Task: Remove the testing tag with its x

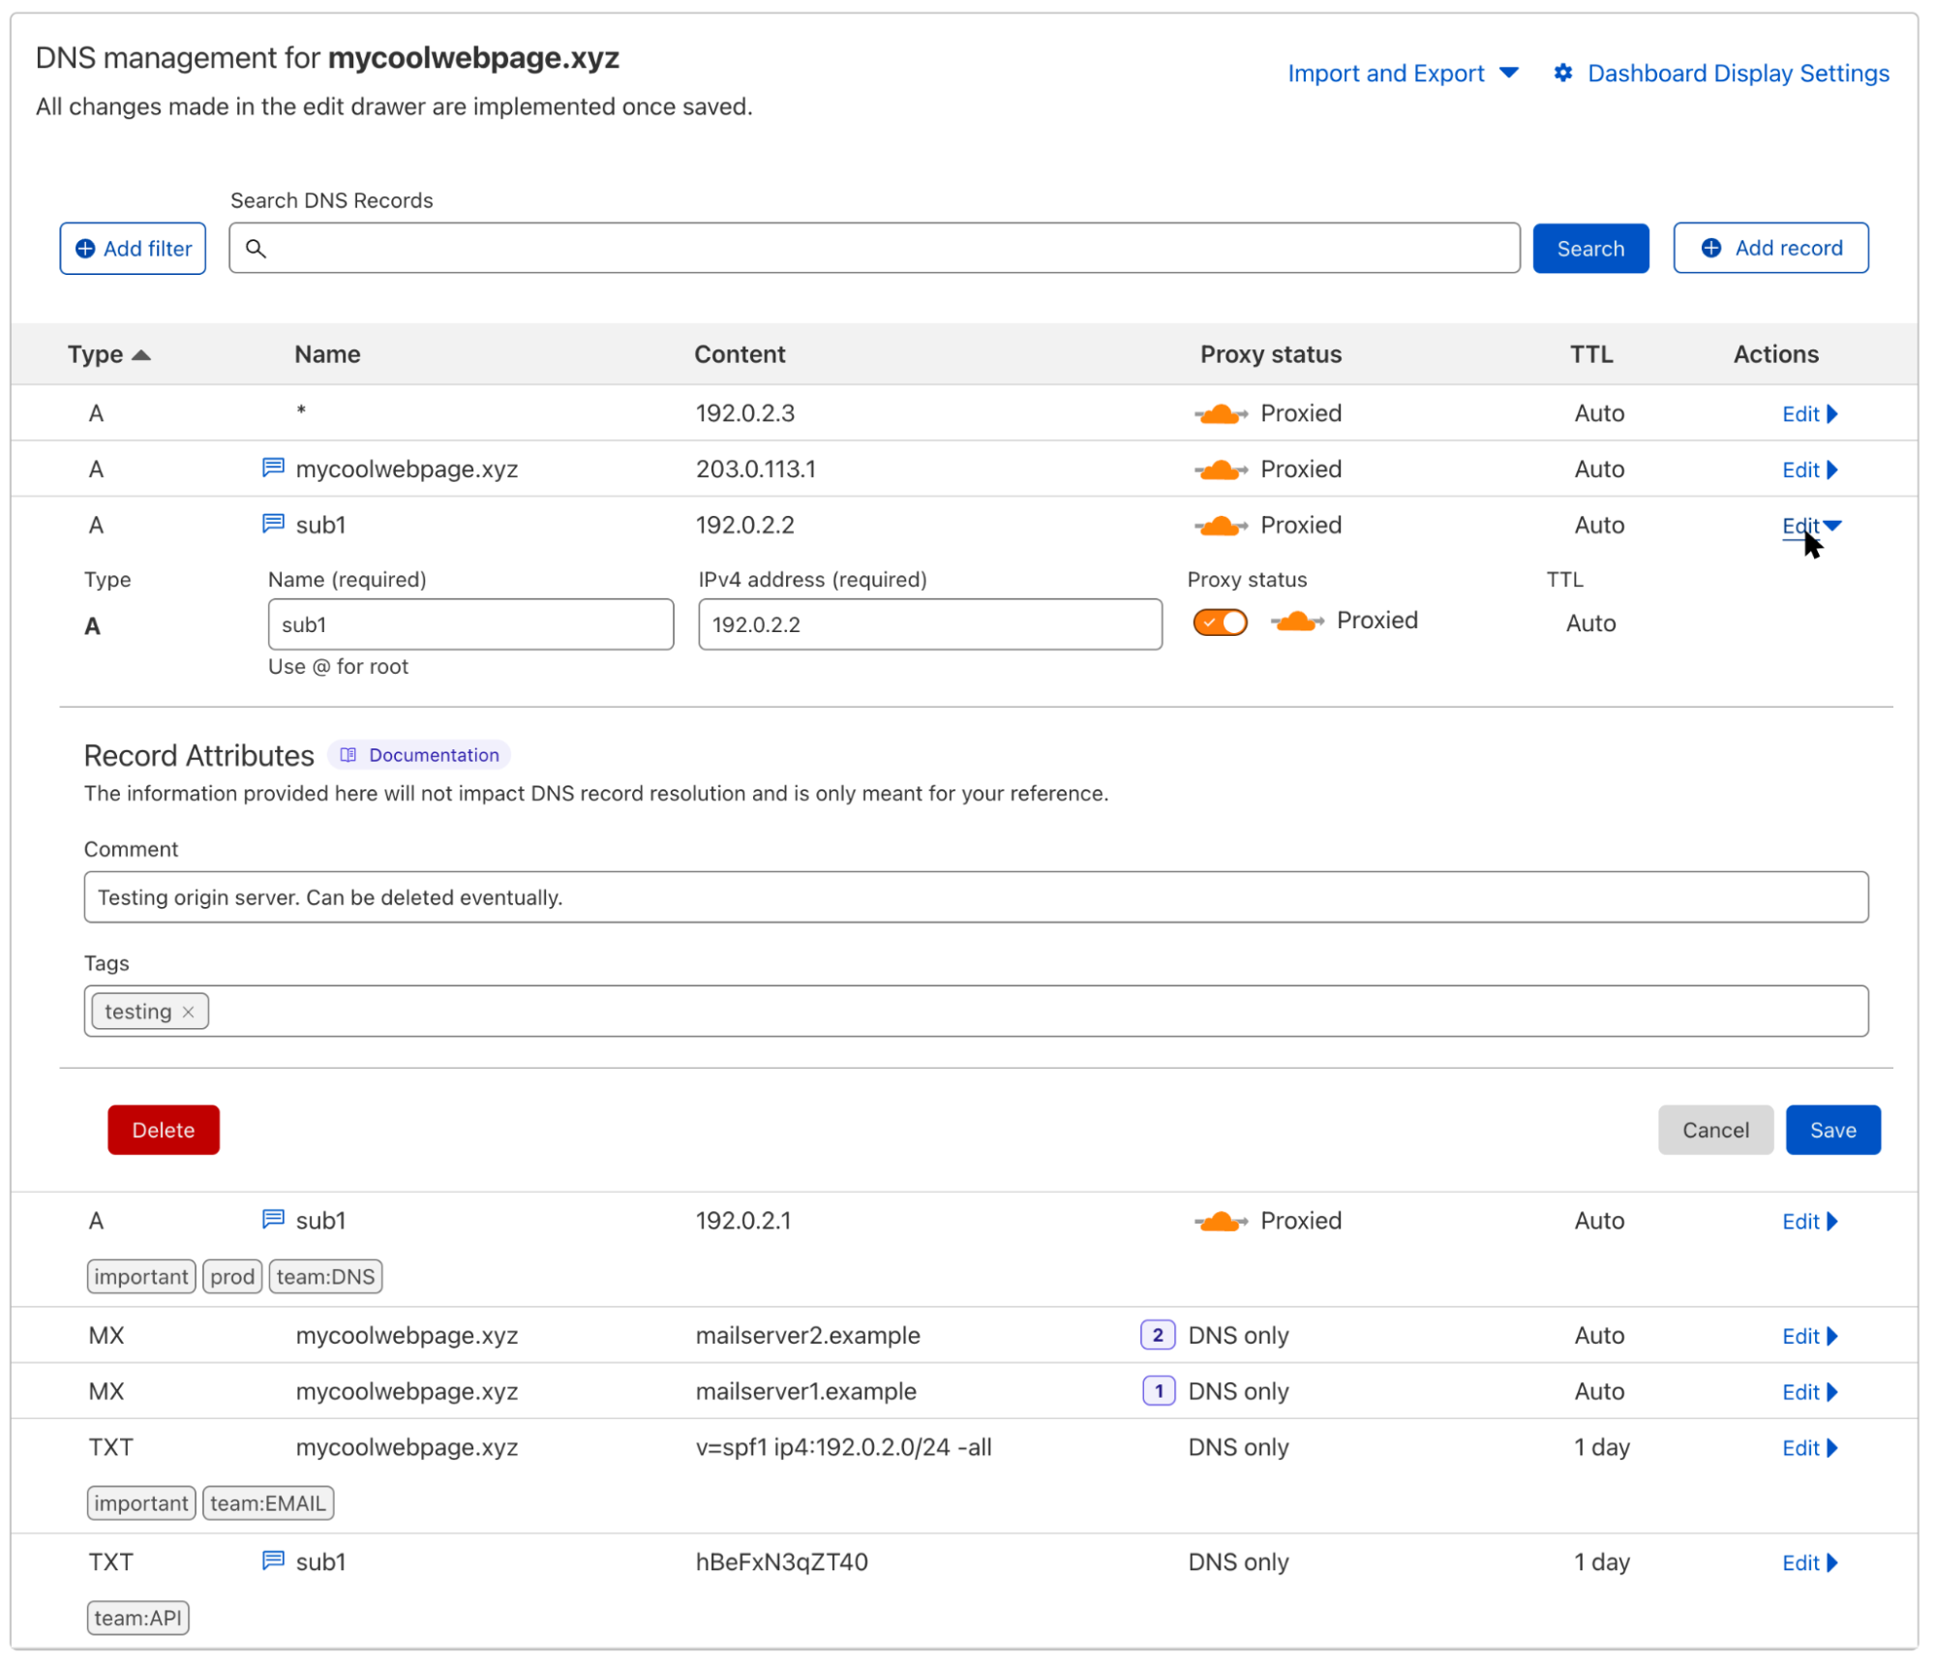Action: click(189, 1013)
